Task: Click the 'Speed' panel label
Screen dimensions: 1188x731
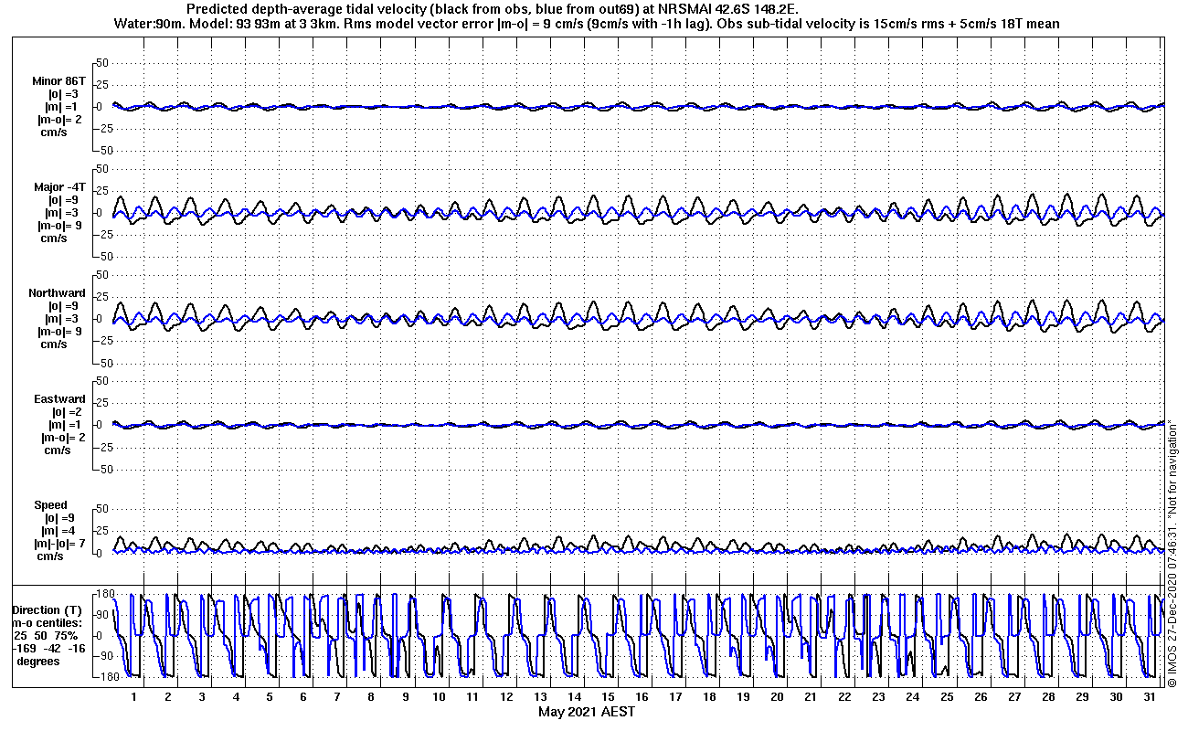Action: point(50,505)
